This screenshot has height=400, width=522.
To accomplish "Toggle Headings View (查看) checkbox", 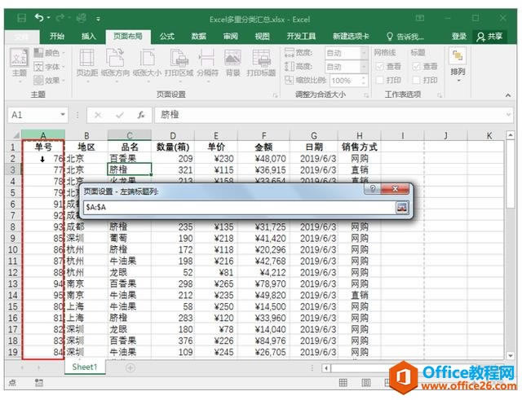I will tap(416, 67).
